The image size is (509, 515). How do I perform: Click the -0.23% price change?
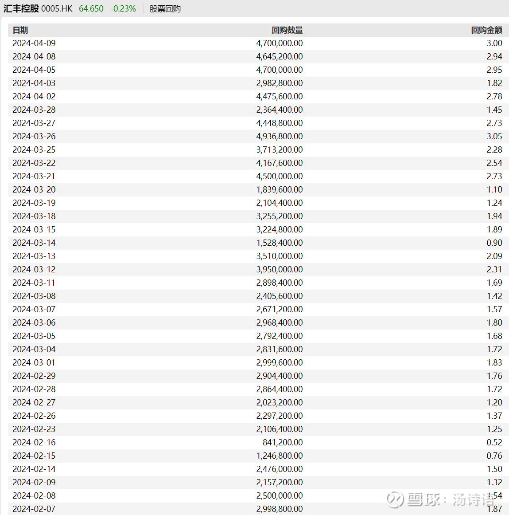coord(123,9)
